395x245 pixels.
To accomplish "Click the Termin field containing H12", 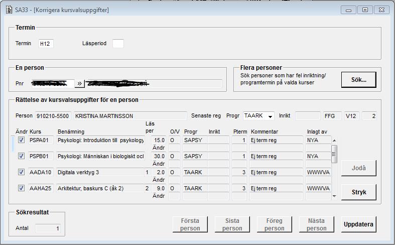I will (x=46, y=44).
